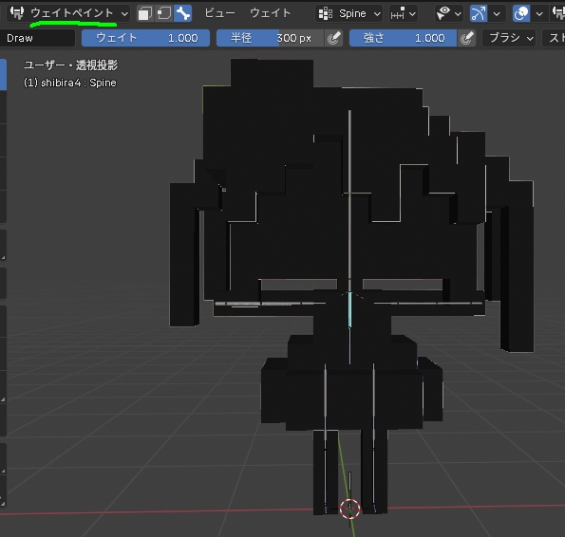Click the ウェイト 1.000 slider
The height and width of the screenshot is (537, 565).
tap(145, 38)
